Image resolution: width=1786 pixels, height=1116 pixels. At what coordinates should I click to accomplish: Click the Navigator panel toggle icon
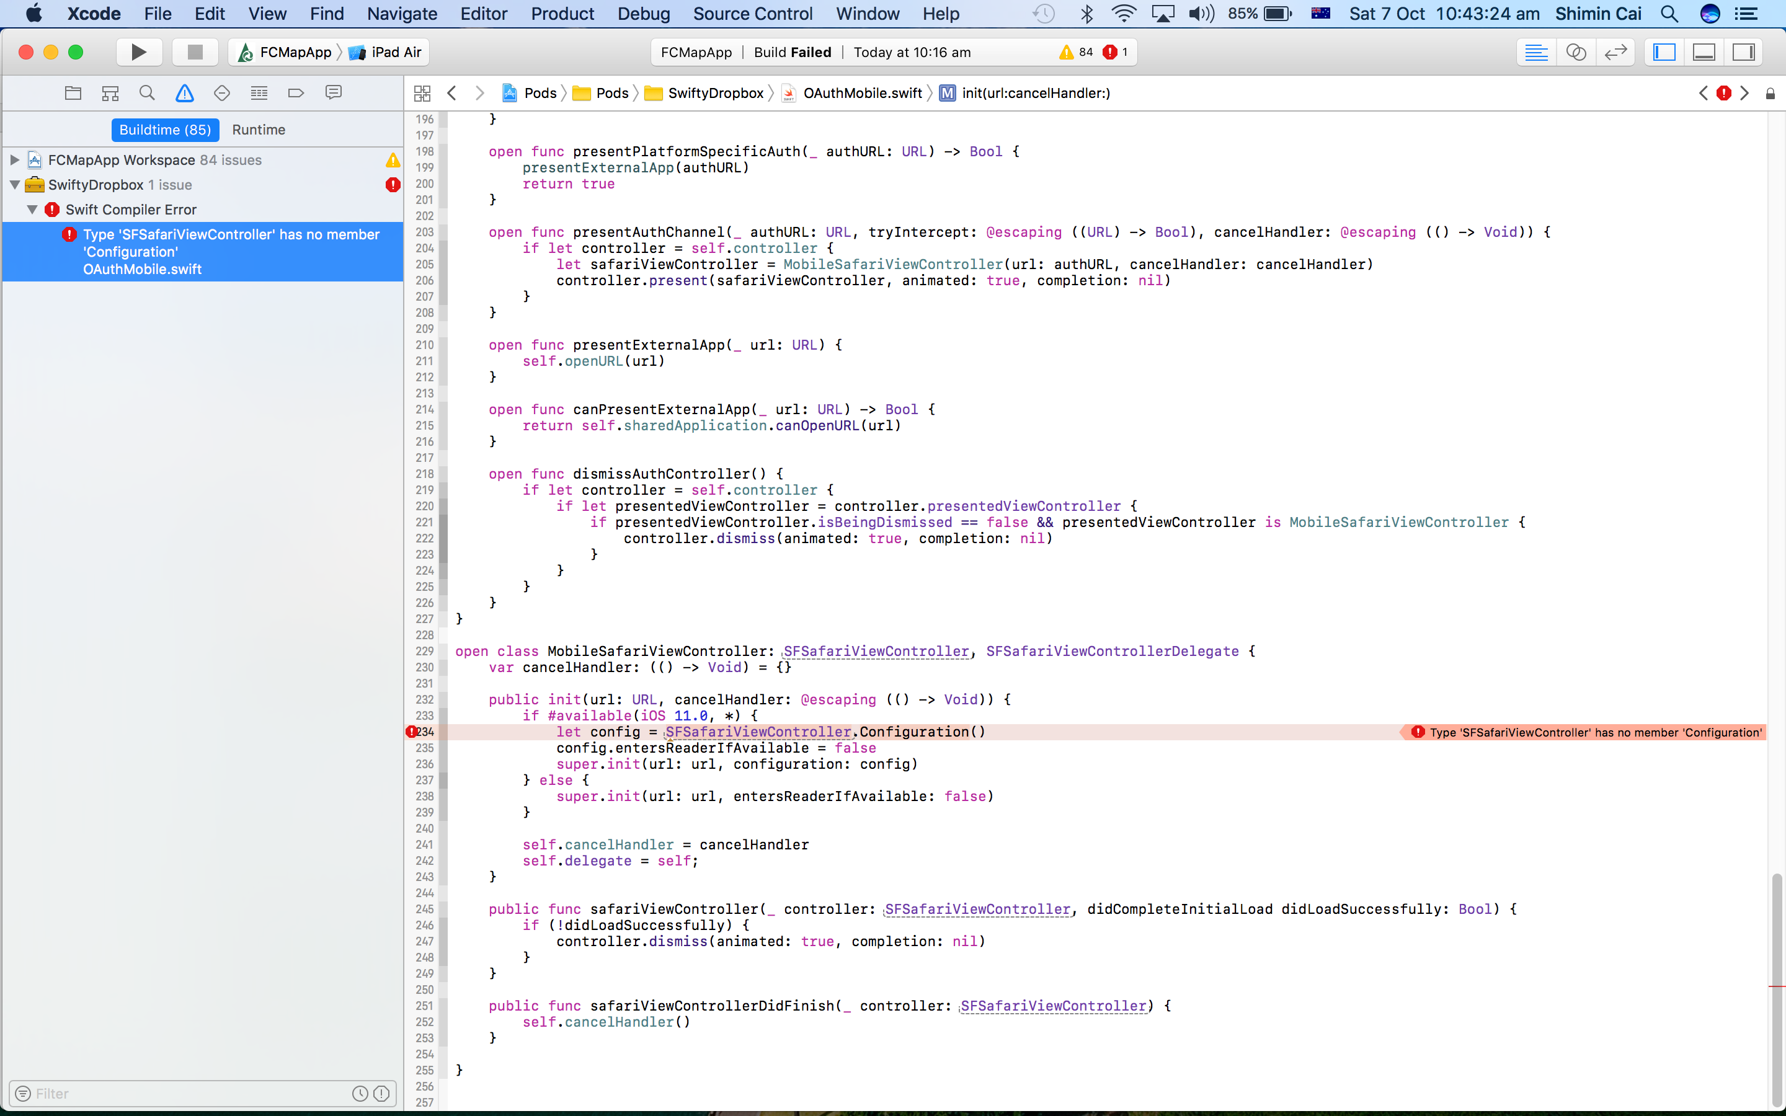point(1665,51)
